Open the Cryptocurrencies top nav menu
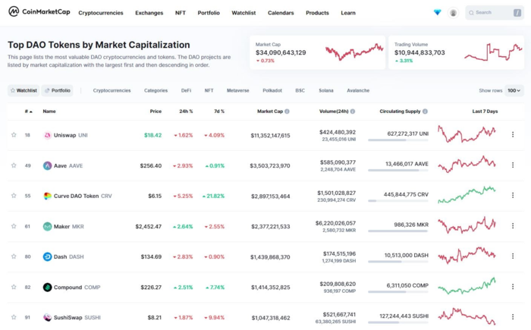Viewport: 531px width, 330px height. tap(101, 13)
